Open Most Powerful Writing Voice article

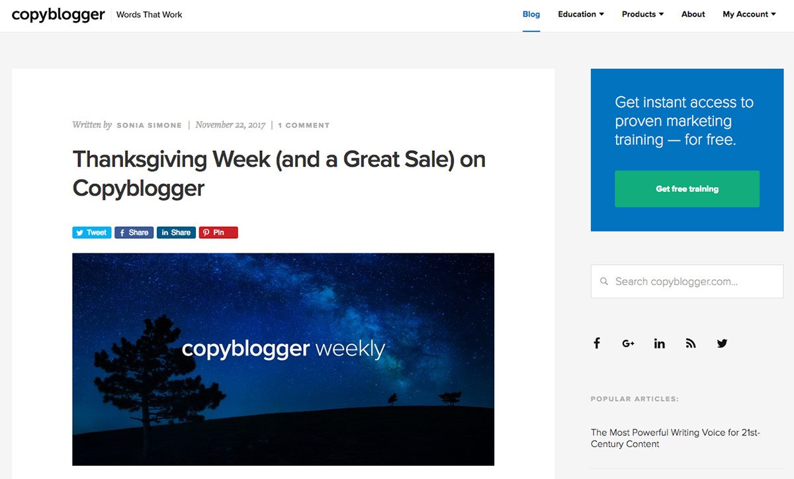(676, 438)
